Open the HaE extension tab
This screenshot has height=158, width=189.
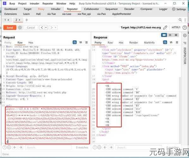coord(38,14)
